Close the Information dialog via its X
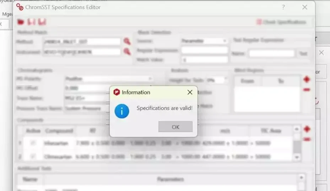Screen dimensions: 330x191 pyautogui.click(x=190, y=92)
